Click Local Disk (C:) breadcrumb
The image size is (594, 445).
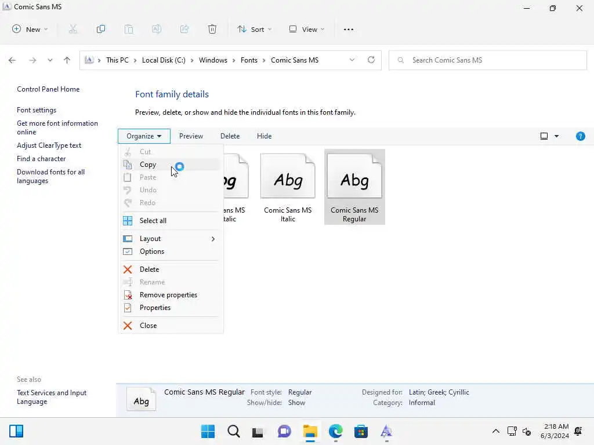(164, 60)
